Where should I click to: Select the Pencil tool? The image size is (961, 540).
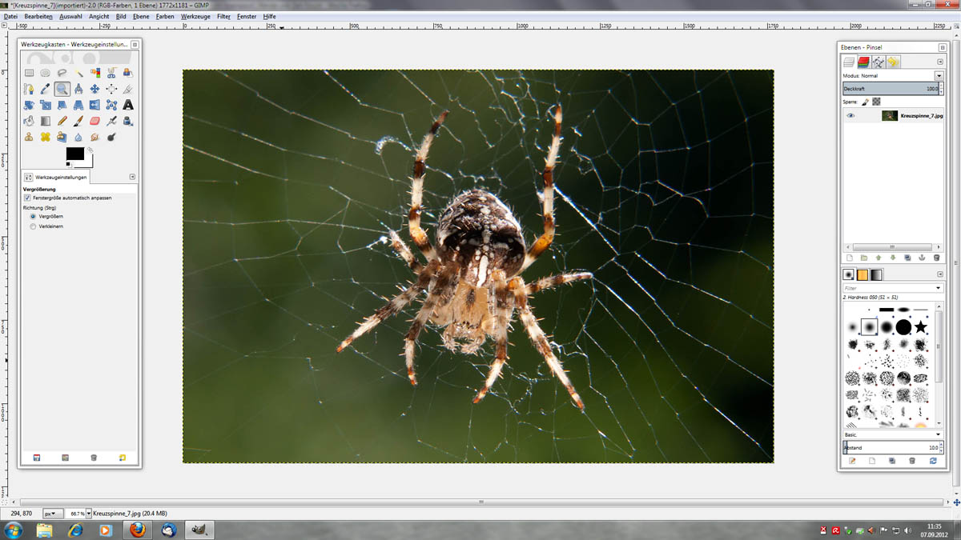tap(62, 121)
